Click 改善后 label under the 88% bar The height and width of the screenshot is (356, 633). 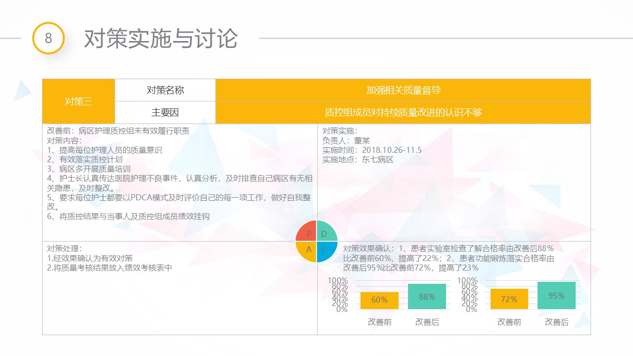[427, 322]
